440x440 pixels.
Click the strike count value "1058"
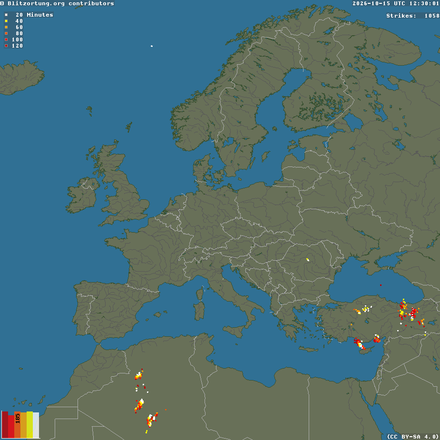pos(432,16)
